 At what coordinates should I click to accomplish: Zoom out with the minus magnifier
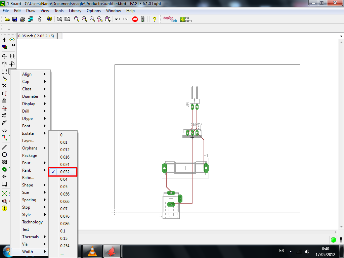coord(92,19)
